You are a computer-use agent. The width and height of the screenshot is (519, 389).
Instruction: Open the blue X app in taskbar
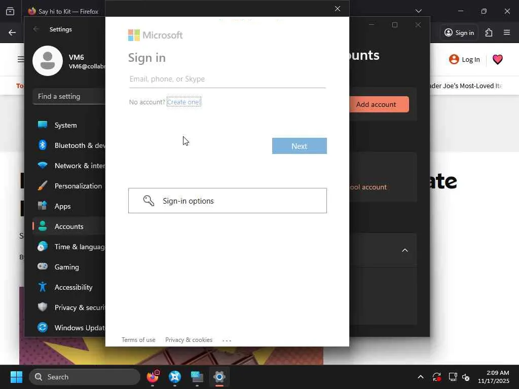pyautogui.click(x=175, y=376)
